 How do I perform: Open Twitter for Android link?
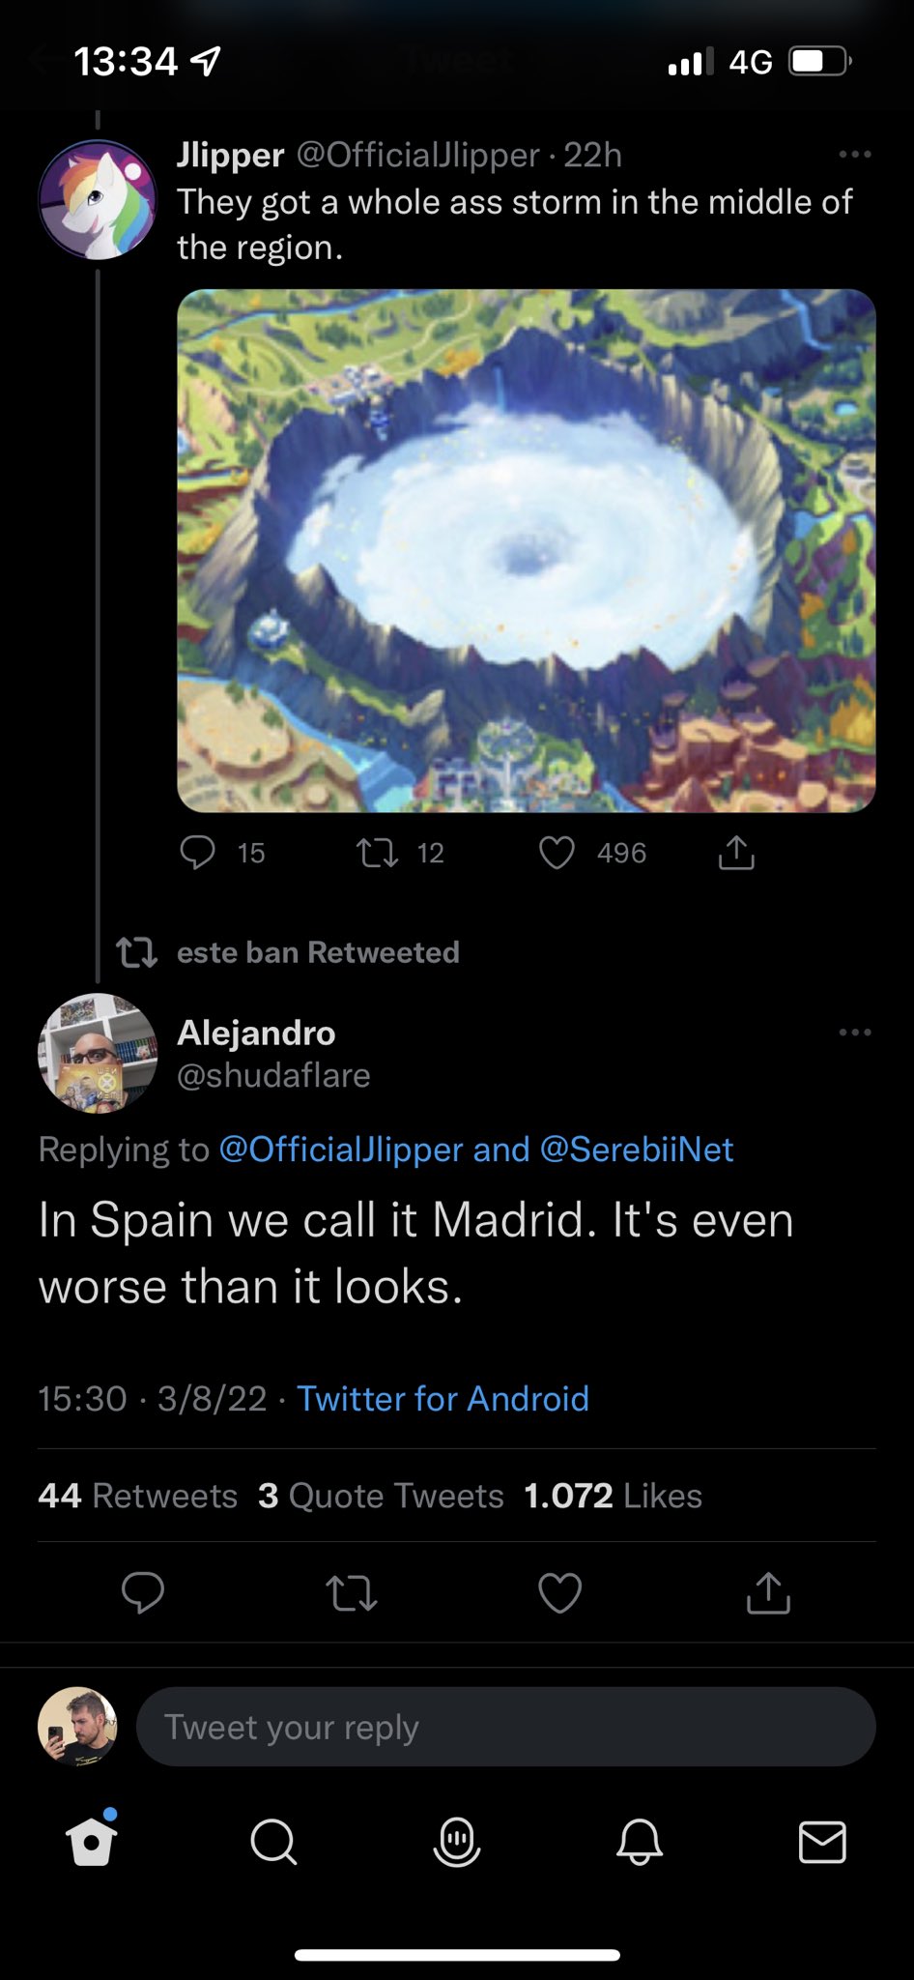pyautogui.click(x=443, y=1399)
